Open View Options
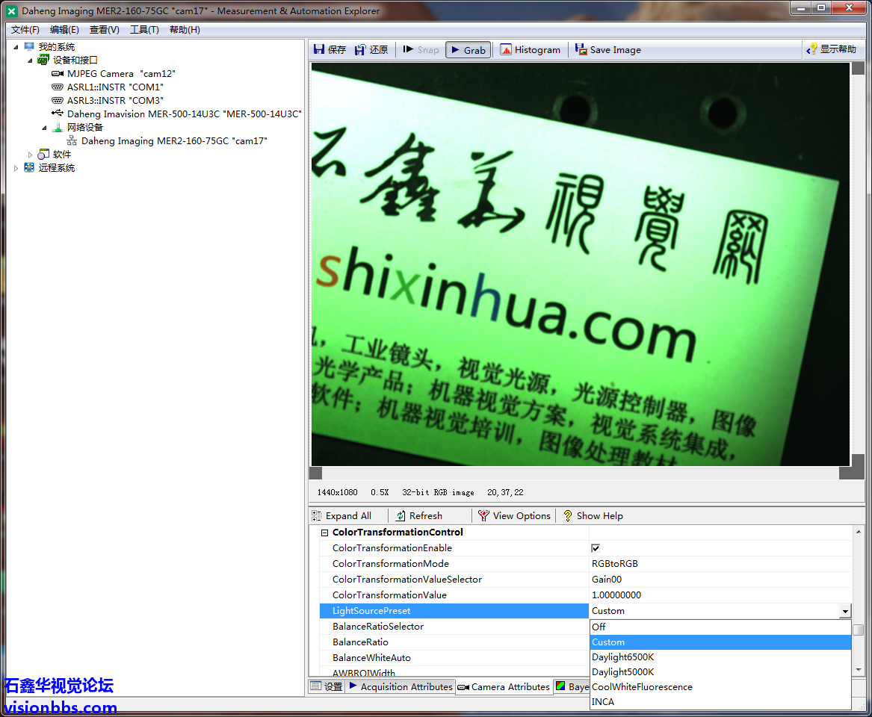 tap(514, 516)
